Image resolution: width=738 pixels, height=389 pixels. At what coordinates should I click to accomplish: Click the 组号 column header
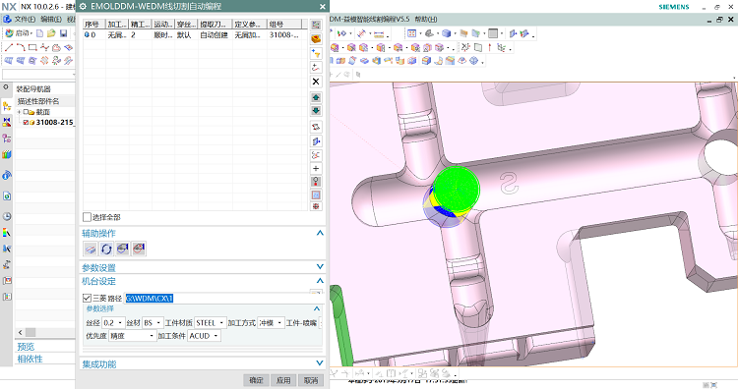pos(283,24)
